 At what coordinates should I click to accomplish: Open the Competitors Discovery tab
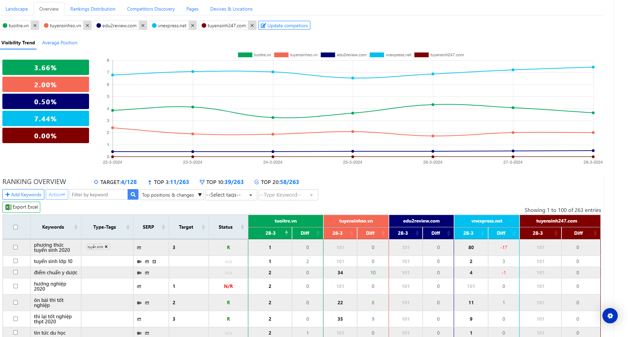[x=151, y=9]
